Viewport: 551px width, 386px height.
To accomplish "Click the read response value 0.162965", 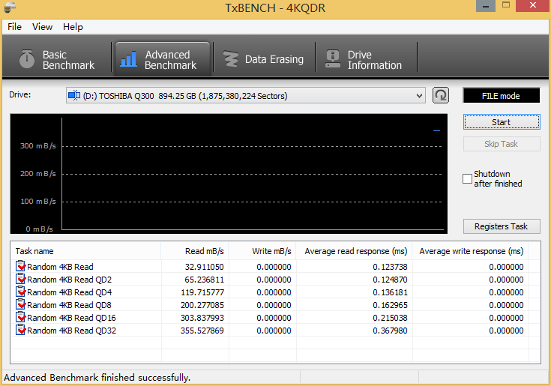I will (390, 305).
